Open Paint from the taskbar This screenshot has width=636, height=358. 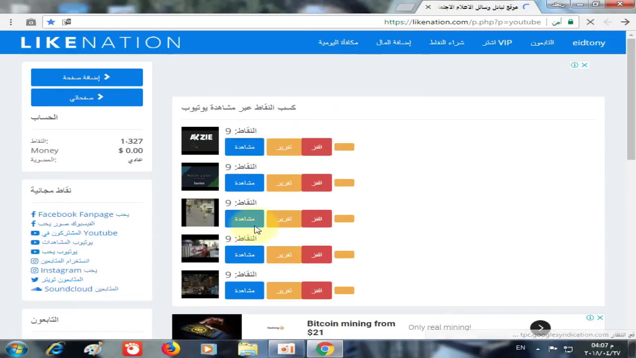[x=93, y=349]
